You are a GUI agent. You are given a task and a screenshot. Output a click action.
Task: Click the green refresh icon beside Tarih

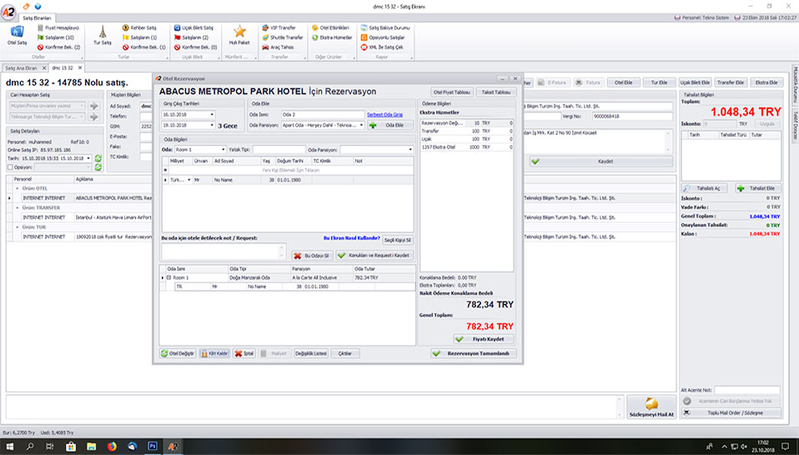coord(98,159)
